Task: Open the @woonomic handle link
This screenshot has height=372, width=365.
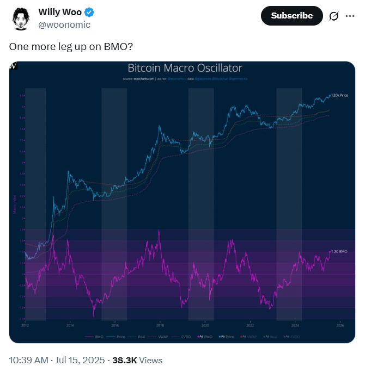Action: [x=64, y=24]
